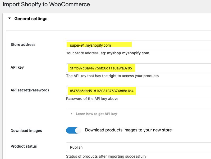Select the API secret (Password) field

(139, 91)
